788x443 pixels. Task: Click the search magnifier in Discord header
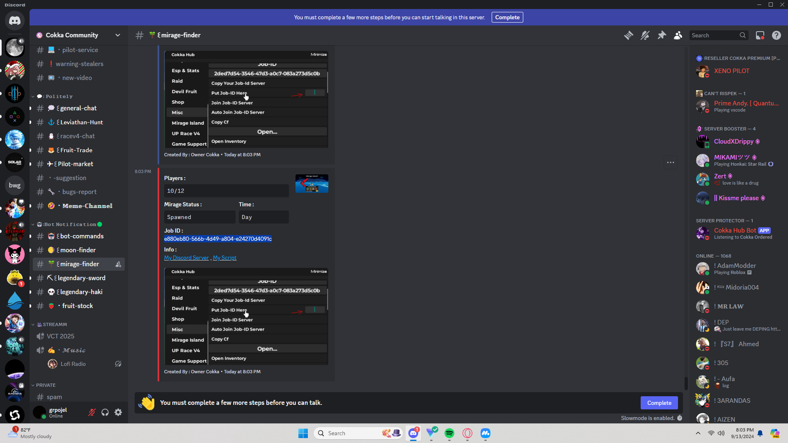pos(742,35)
